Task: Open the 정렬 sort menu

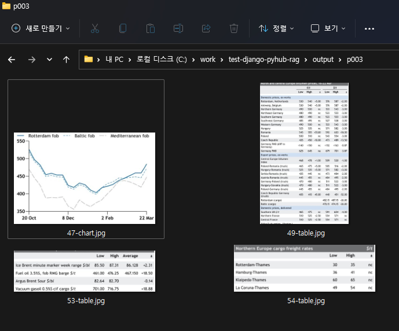Action: pyautogui.click(x=276, y=28)
